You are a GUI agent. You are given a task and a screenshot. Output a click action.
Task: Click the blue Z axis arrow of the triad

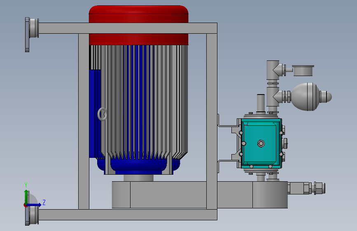(x=34, y=205)
